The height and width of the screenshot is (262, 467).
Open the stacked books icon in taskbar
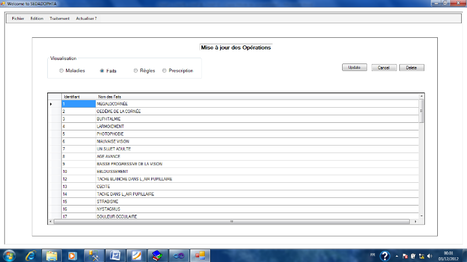158,256
